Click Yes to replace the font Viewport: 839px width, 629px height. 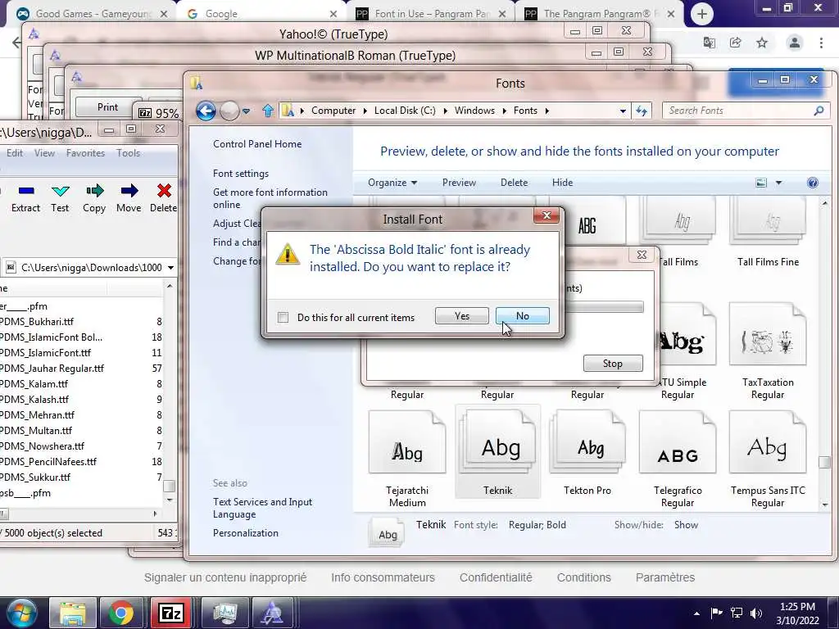(462, 315)
